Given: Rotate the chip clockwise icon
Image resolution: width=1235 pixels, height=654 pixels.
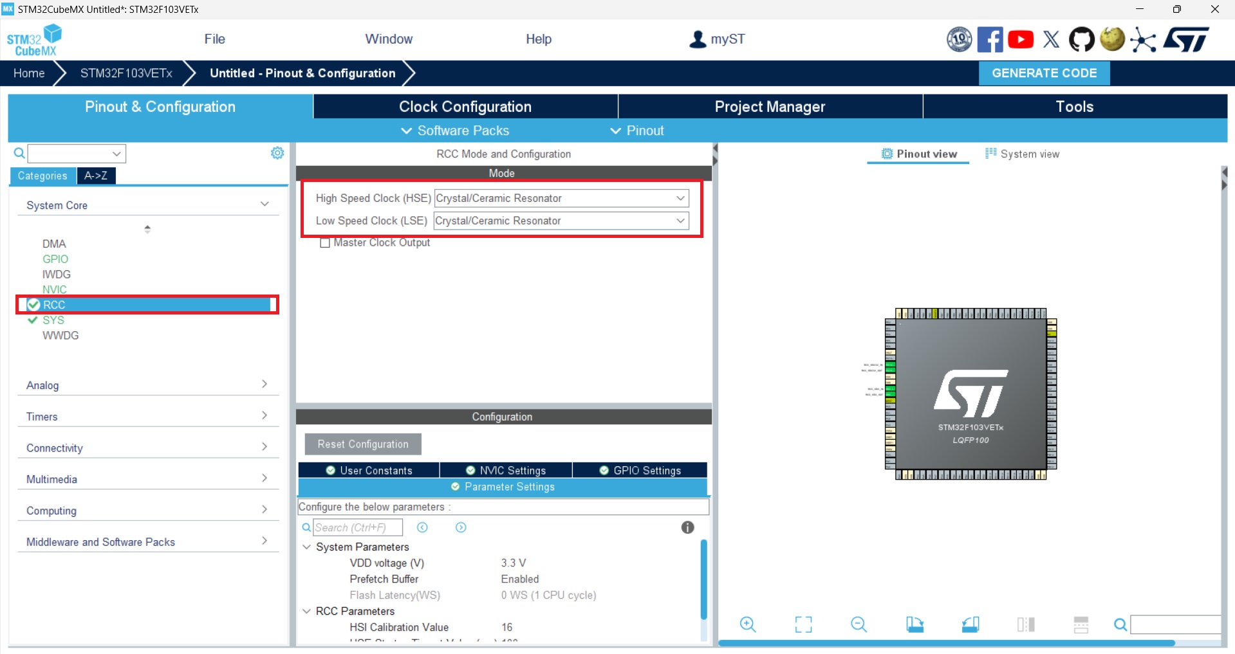Looking at the screenshot, I should 915,624.
